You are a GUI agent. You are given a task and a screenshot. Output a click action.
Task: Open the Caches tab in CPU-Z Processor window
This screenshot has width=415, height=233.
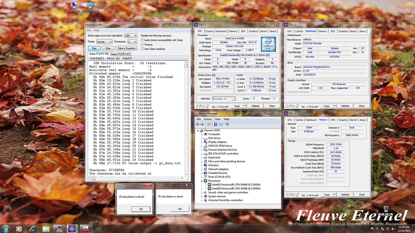210,31
